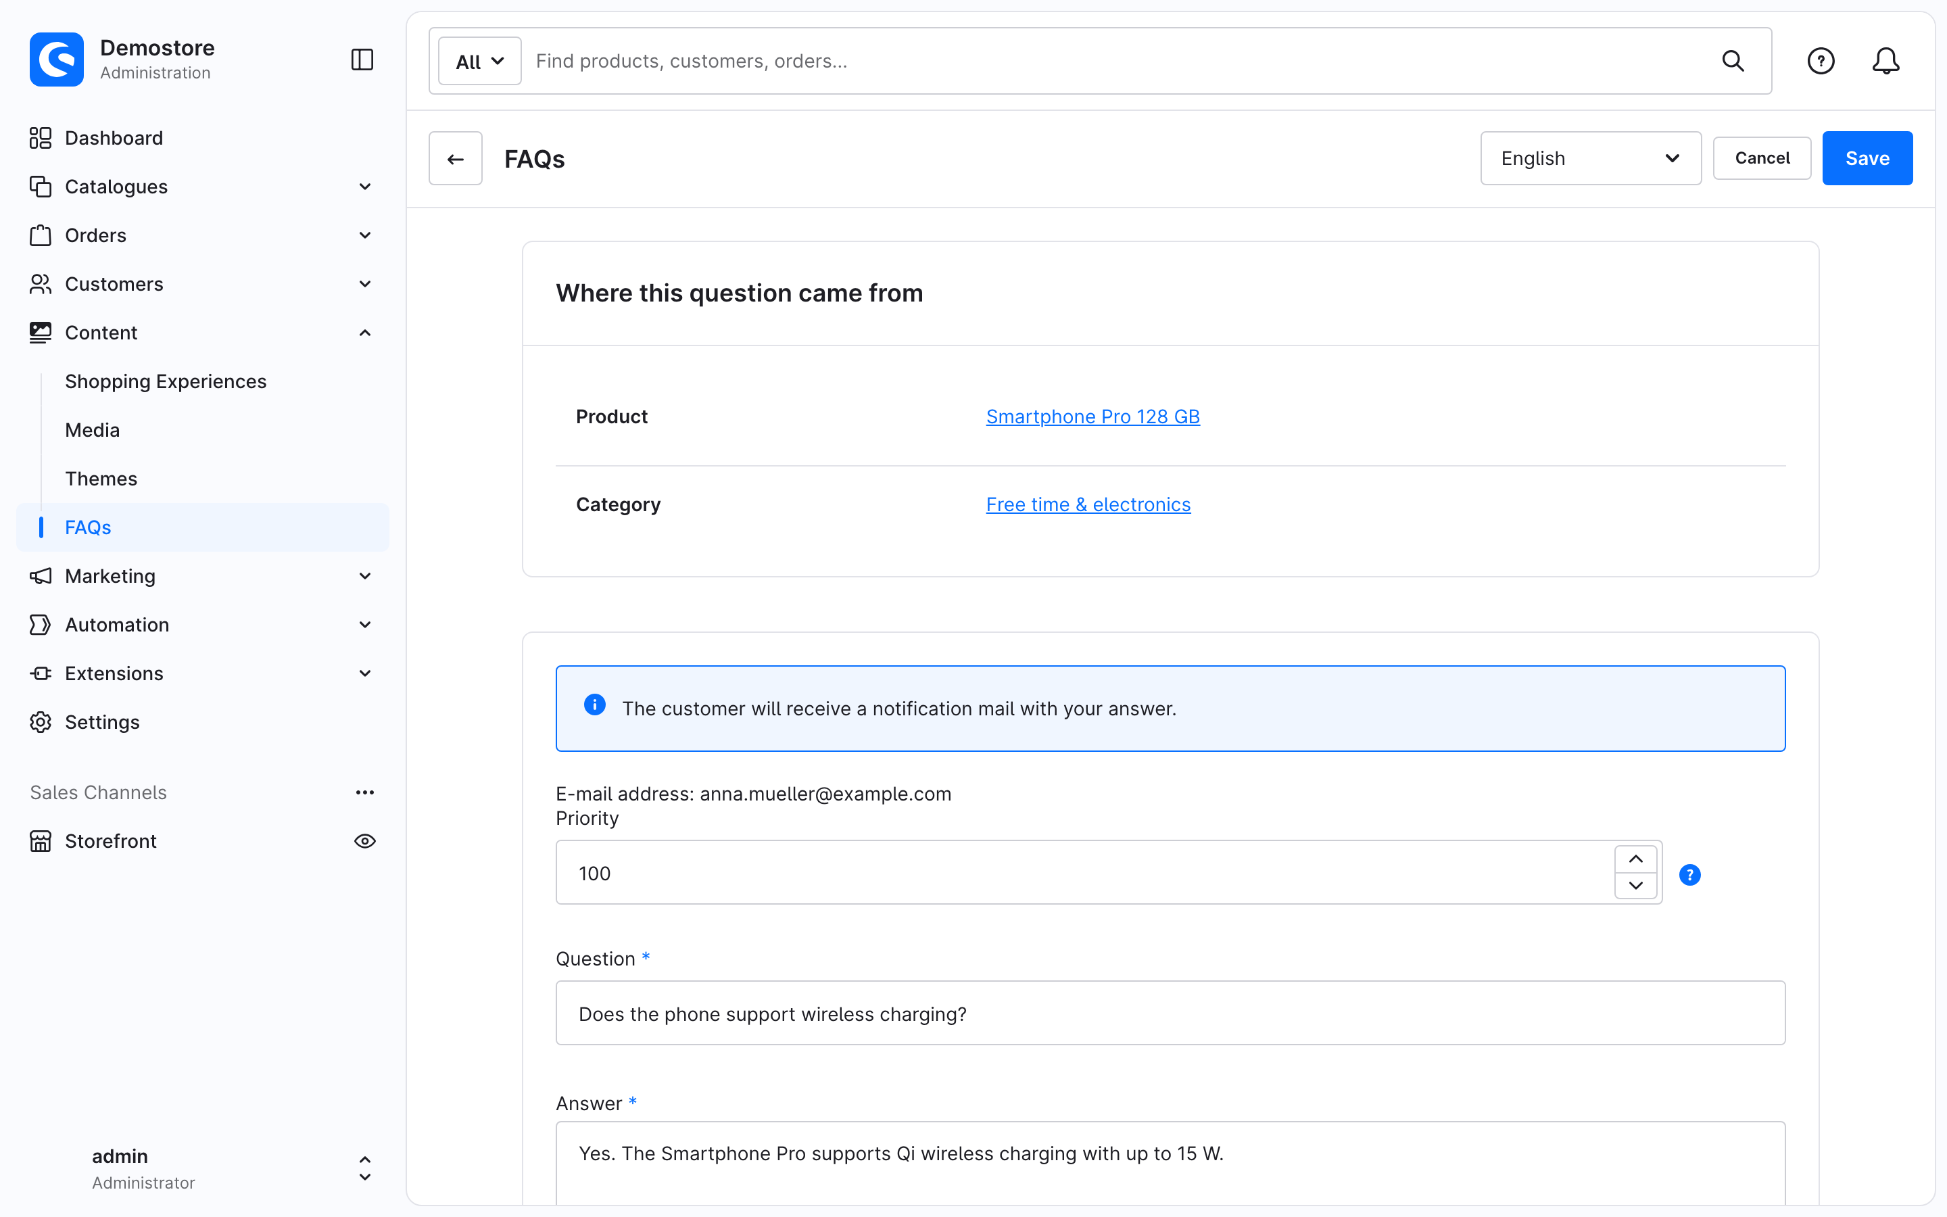The height and width of the screenshot is (1217, 1947).
Task: Toggle the Storefront eye visibility icon
Action: click(364, 840)
